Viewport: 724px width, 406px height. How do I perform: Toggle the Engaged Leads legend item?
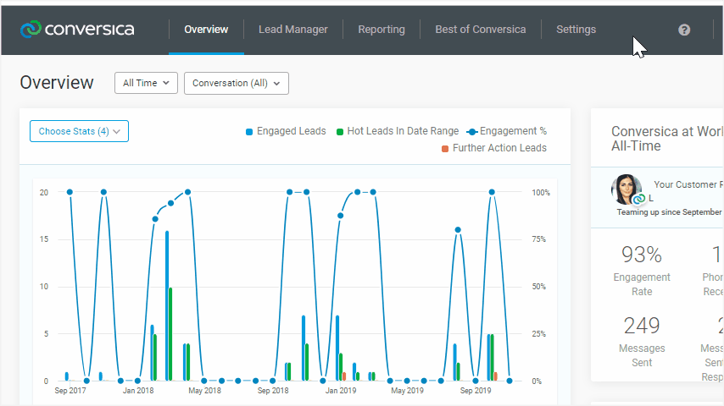coord(286,131)
